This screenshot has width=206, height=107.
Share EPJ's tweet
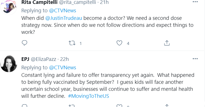167,106
